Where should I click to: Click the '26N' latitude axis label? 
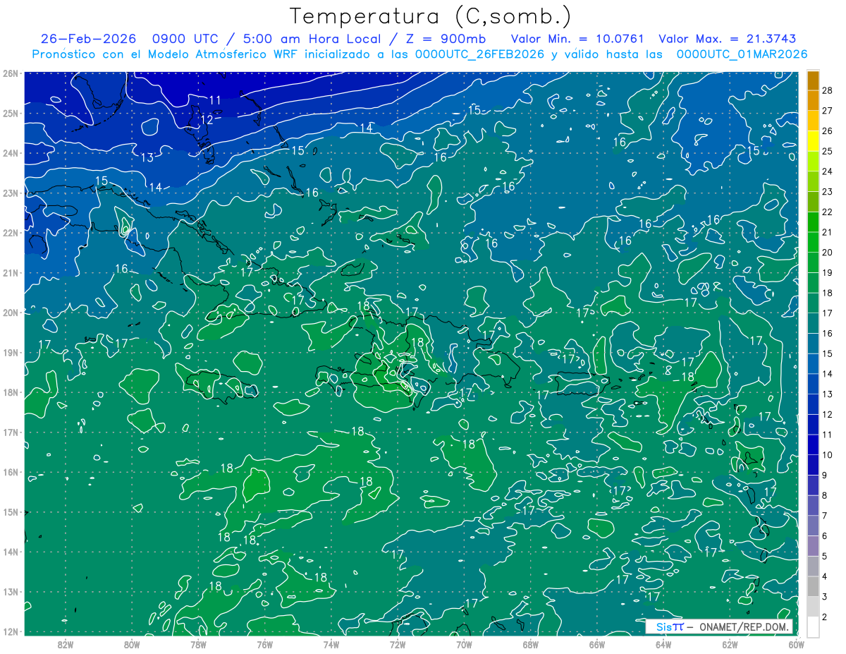click(x=10, y=73)
